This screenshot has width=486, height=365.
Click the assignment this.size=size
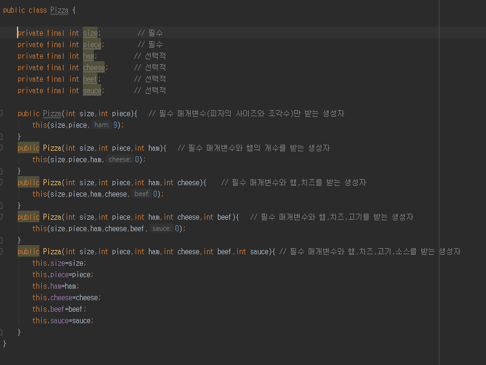point(59,263)
